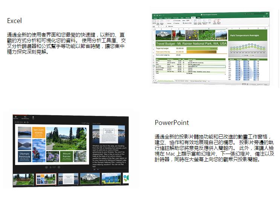This screenshot has width=280, height=197.
Task: Click the Park Temperature Averages header
Action: click(248, 35)
